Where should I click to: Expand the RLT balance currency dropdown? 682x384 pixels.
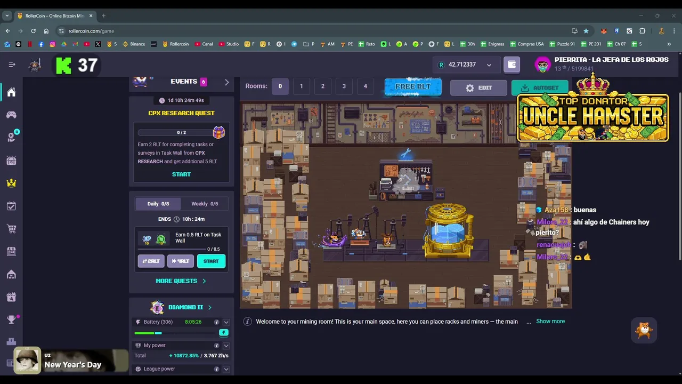[489, 65]
